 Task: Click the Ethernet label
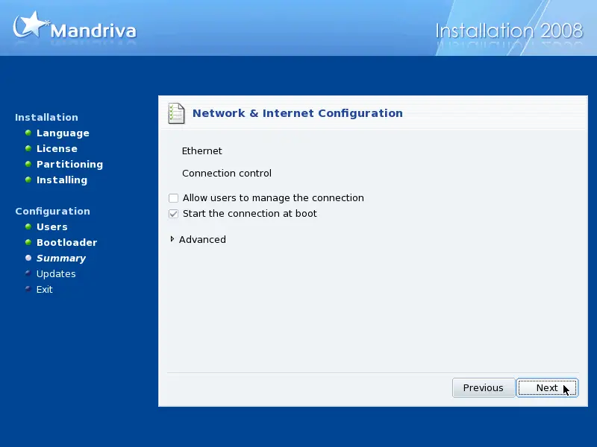coord(201,151)
